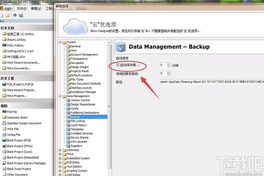The height and width of the screenshot is (176, 264).
Task: Collapse the Data Management tree node
Action: tap(60, 96)
